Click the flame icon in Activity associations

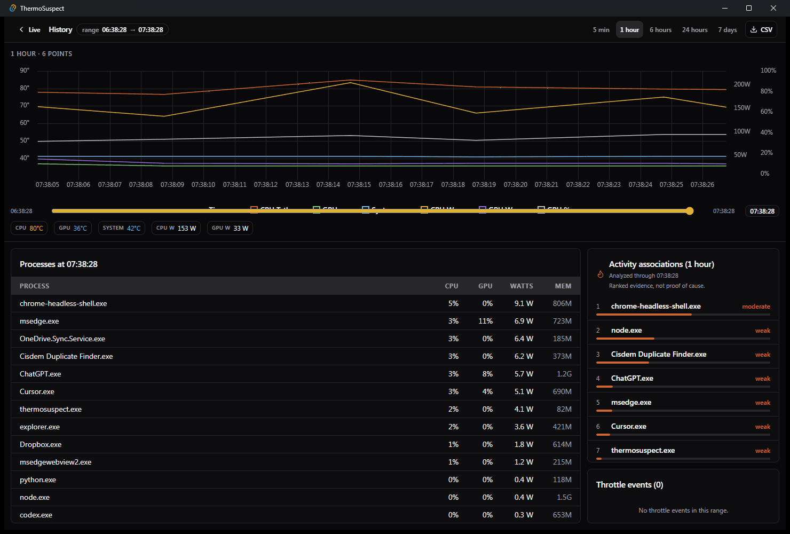click(601, 274)
